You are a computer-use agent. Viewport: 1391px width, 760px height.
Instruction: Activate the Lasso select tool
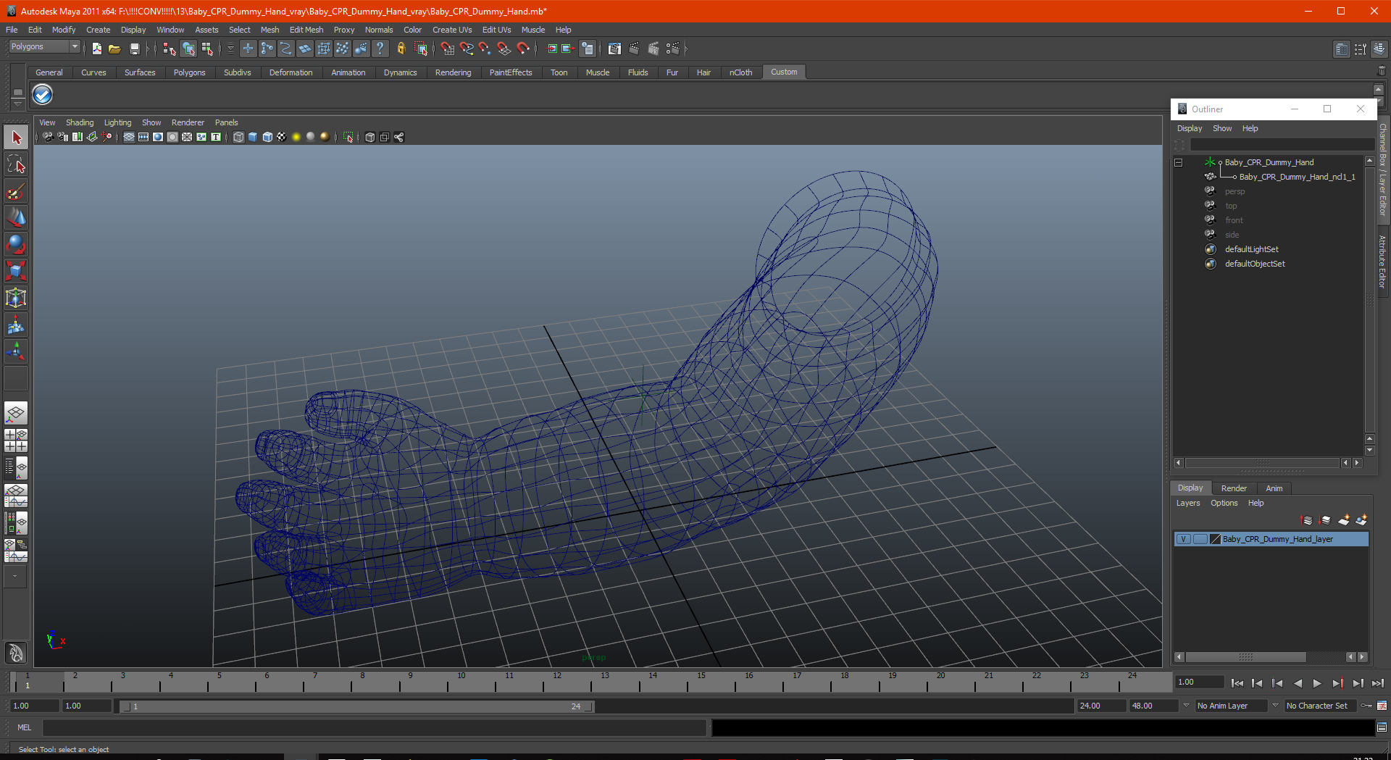(16, 164)
